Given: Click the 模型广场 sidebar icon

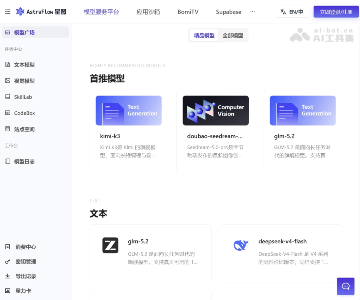Looking at the screenshot, I should click(8, 32).
